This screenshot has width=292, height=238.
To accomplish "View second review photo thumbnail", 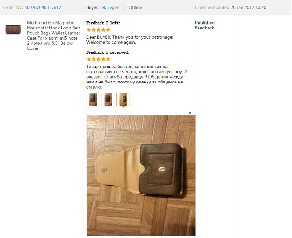I will pos(108,99).
